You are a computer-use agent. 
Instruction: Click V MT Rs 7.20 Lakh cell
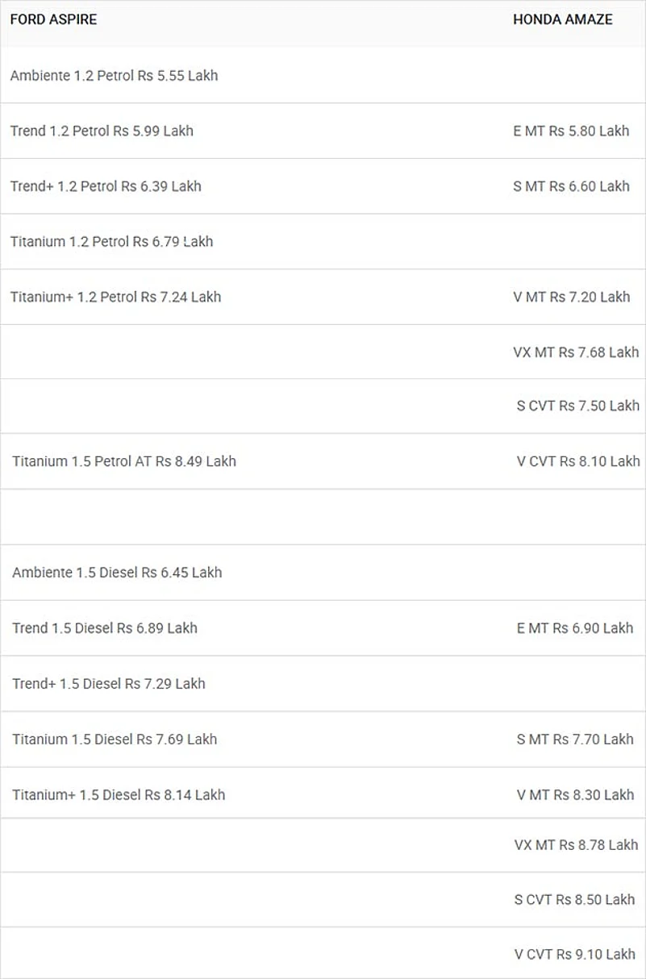point(571,297)
